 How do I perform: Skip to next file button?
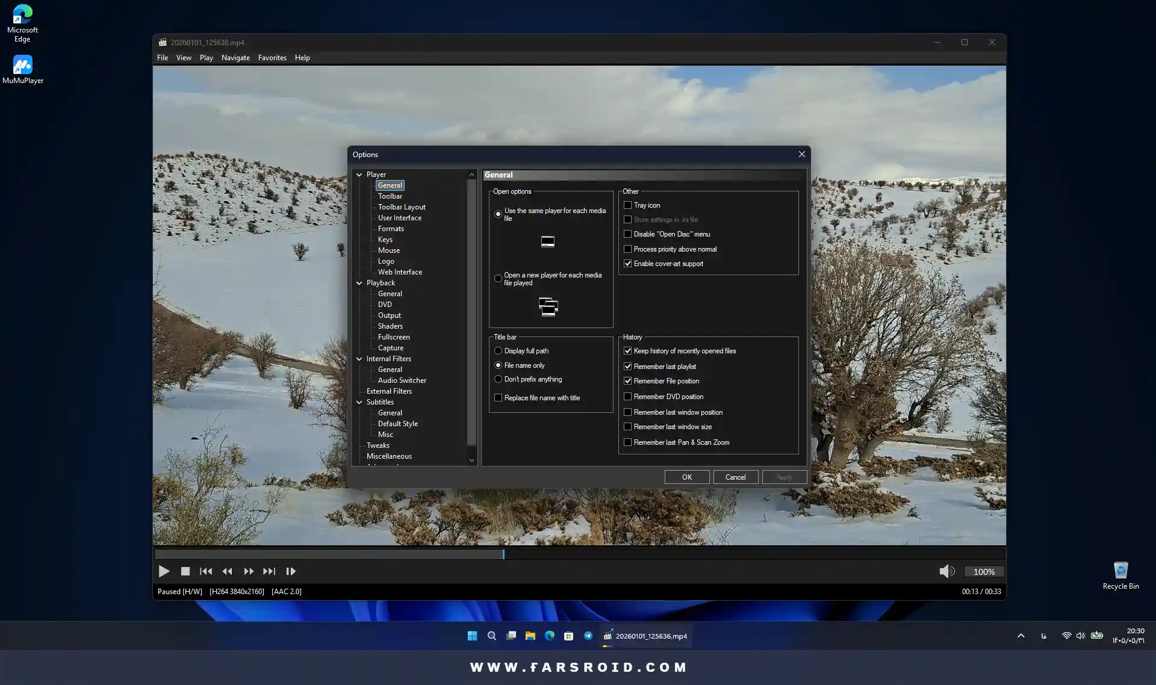269,571
